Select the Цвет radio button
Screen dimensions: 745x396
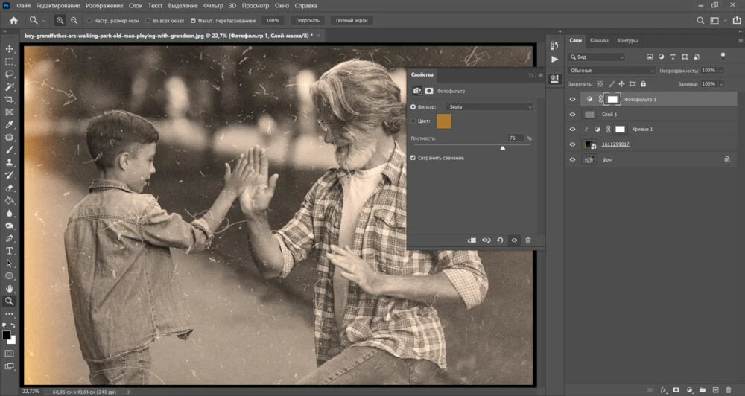click(413, 121)
